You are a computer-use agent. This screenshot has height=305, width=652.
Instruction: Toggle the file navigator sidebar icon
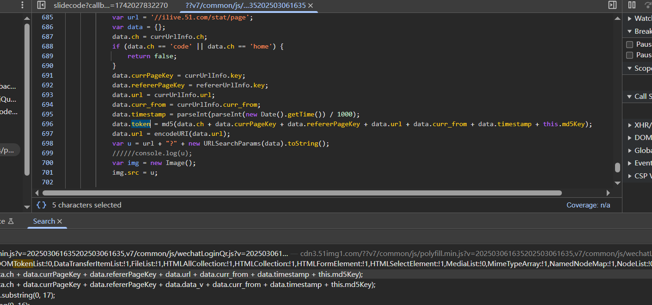point(41,6)
